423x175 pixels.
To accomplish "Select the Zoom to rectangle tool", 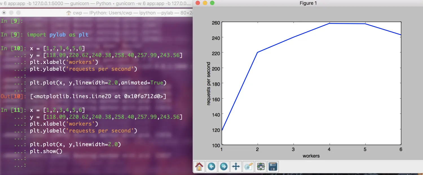I will pos(248,167).
